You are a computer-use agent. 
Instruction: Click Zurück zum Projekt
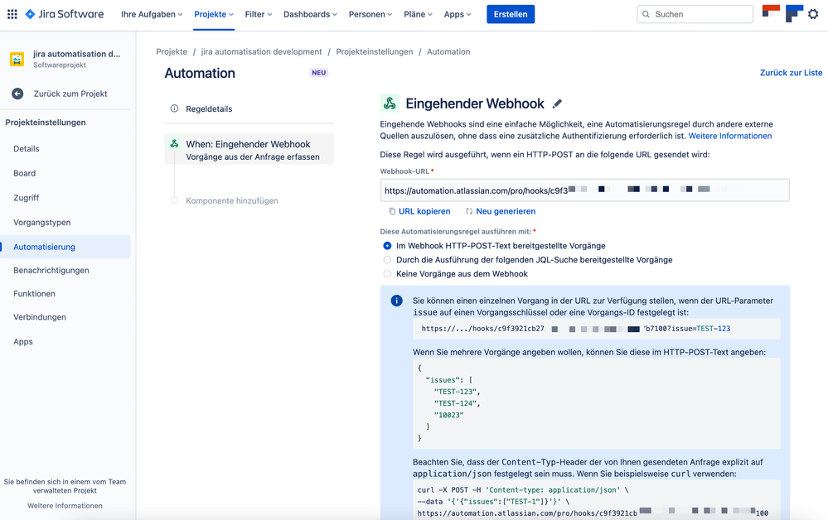point(70,94)
